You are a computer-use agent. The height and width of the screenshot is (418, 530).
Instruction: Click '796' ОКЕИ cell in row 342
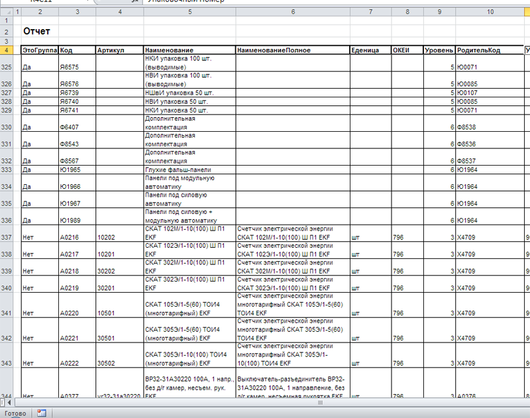click(407, 330)
